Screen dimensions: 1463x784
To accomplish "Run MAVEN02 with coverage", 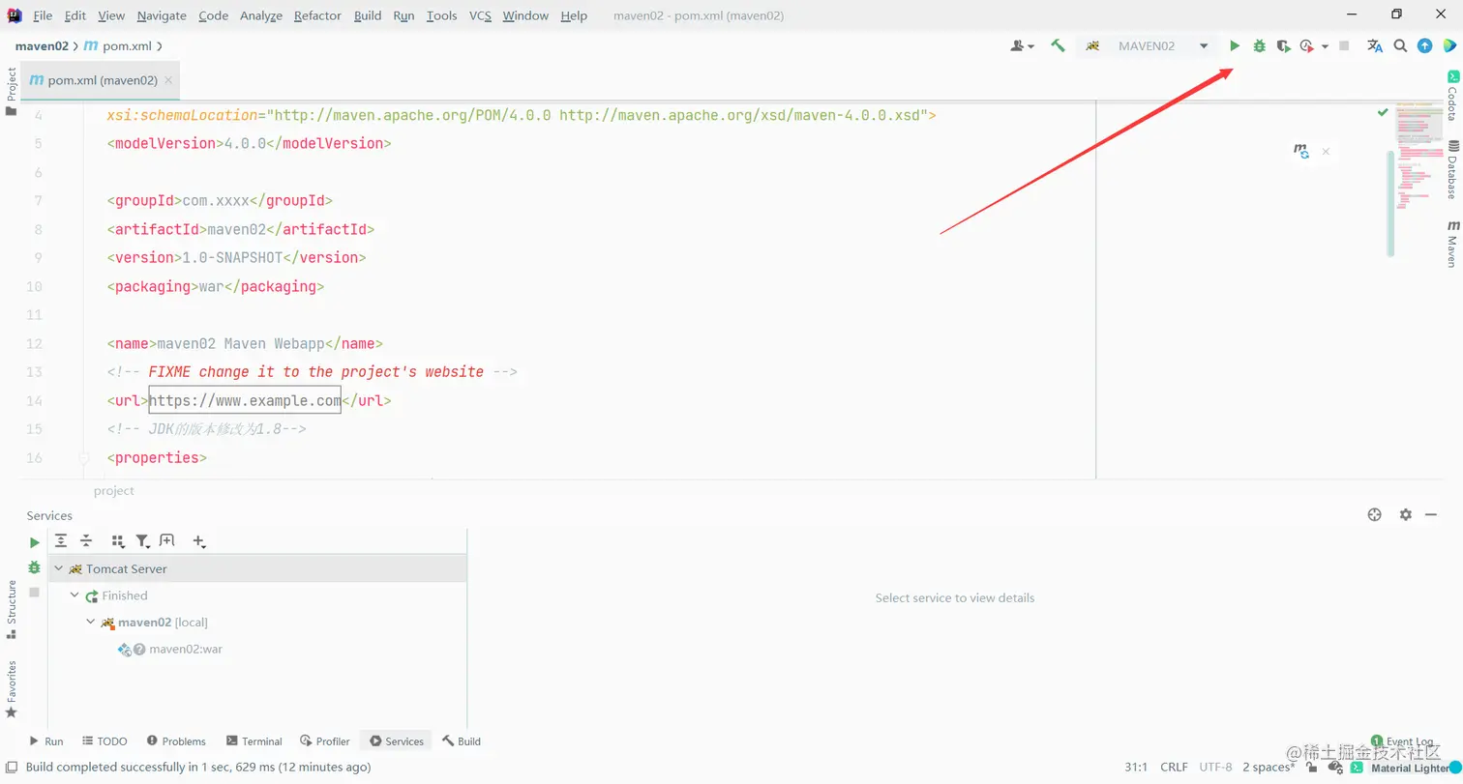I will tap(1283, 45).
